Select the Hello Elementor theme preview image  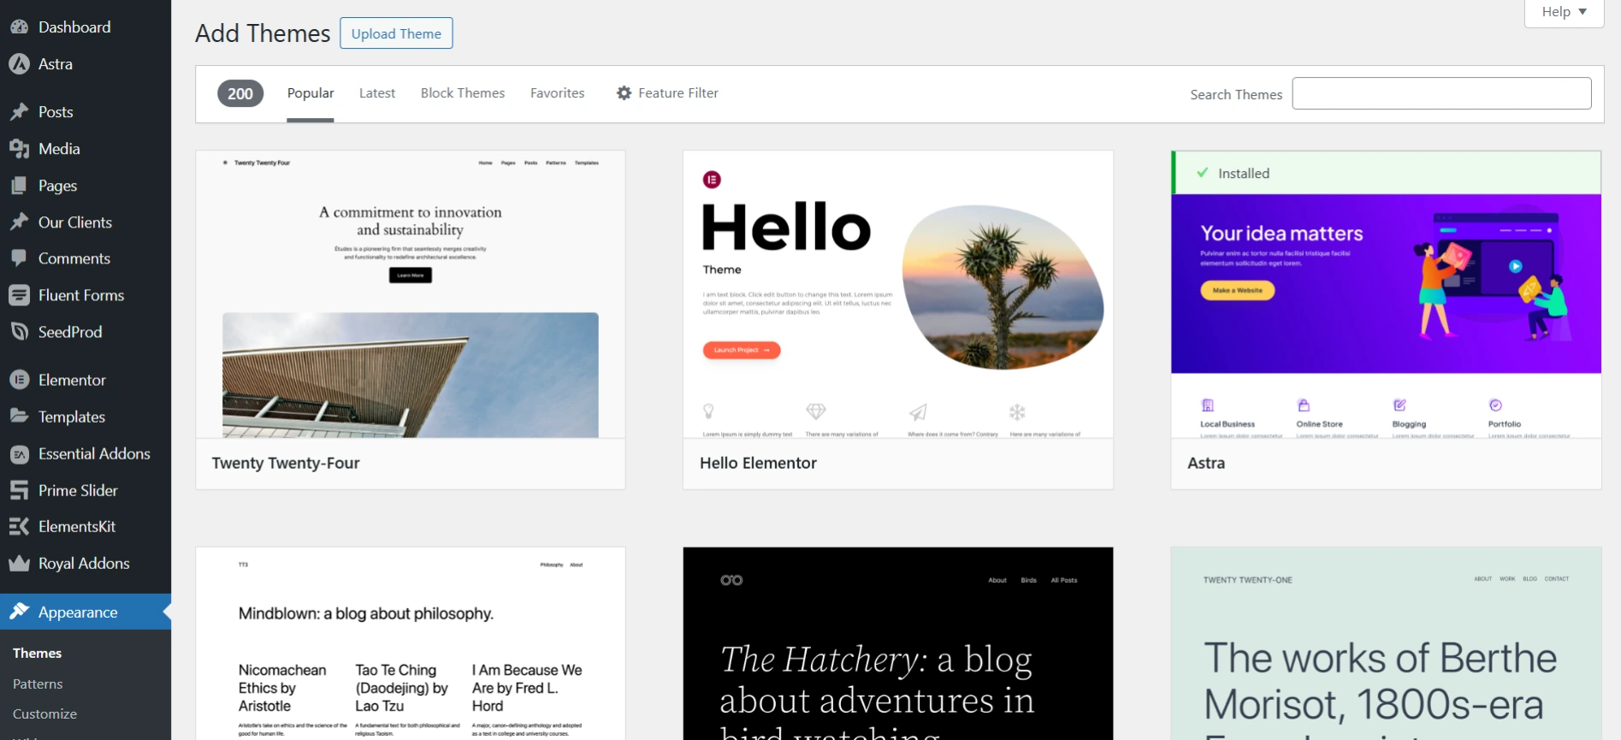898,294
